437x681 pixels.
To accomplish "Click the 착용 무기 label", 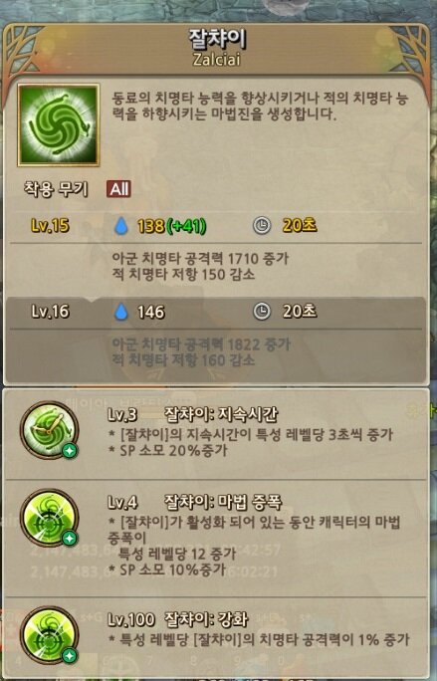I will click(56, 189).
